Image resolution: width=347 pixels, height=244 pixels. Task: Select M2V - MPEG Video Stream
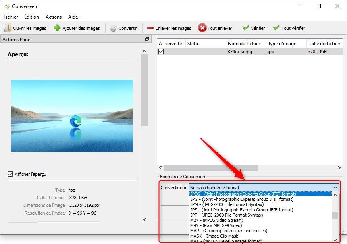(260, 220)
